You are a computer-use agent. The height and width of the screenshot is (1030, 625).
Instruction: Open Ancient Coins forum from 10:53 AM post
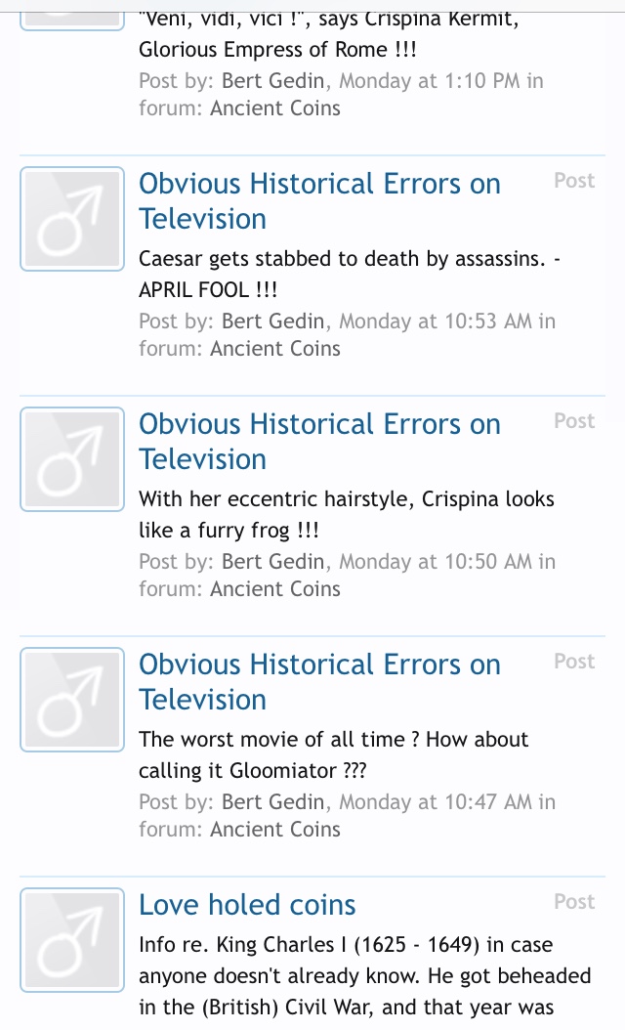pos(275,349)
